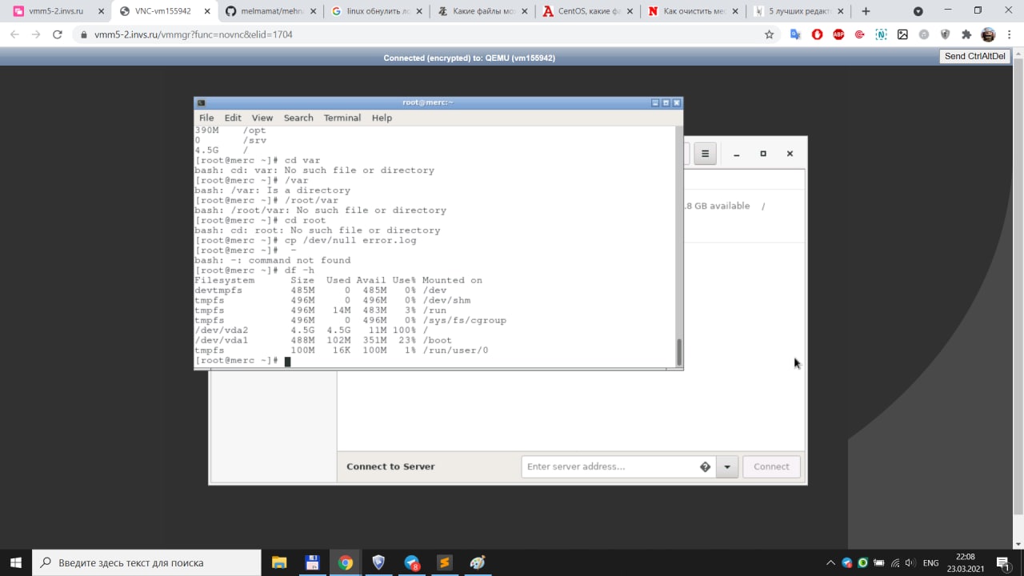Click the Connect button in file manager

pos(771,466)
